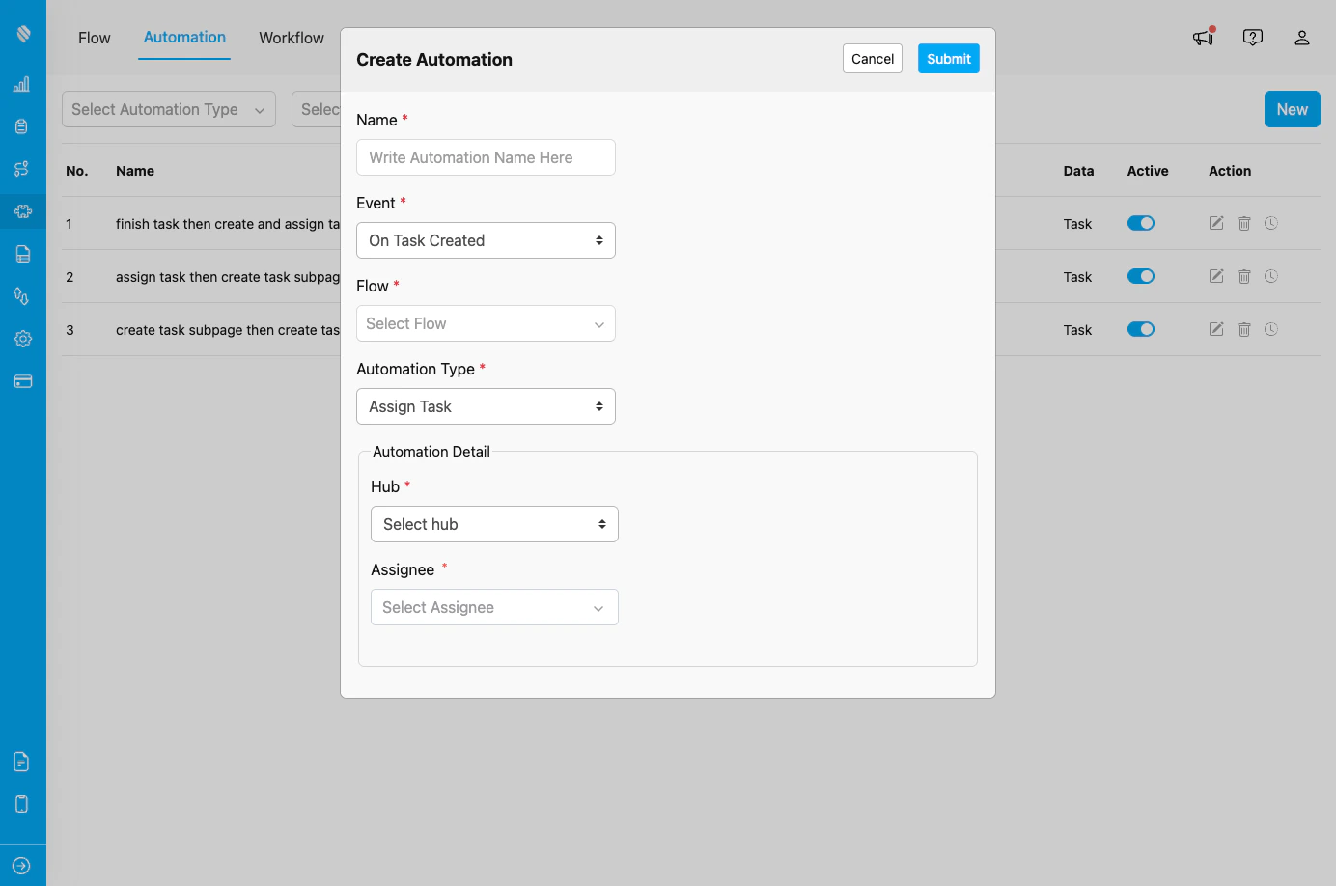Edit the first automation with pencil icon

1215,223
